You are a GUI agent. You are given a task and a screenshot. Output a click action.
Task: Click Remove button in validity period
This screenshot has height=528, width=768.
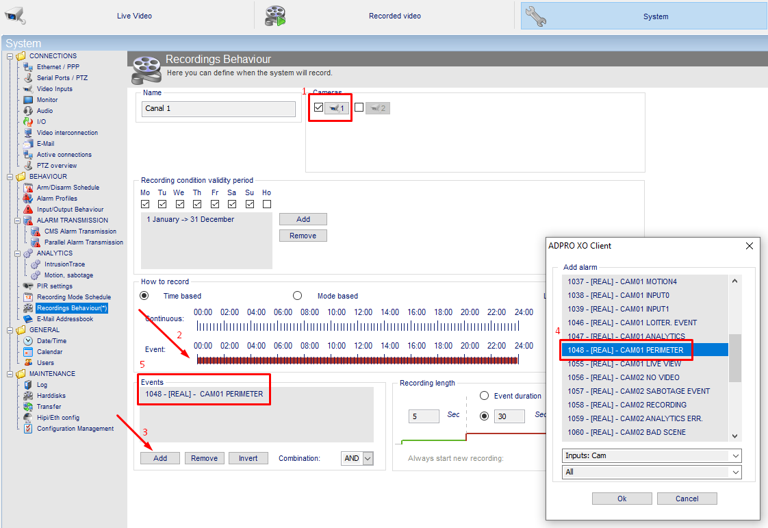click(303, 236)
